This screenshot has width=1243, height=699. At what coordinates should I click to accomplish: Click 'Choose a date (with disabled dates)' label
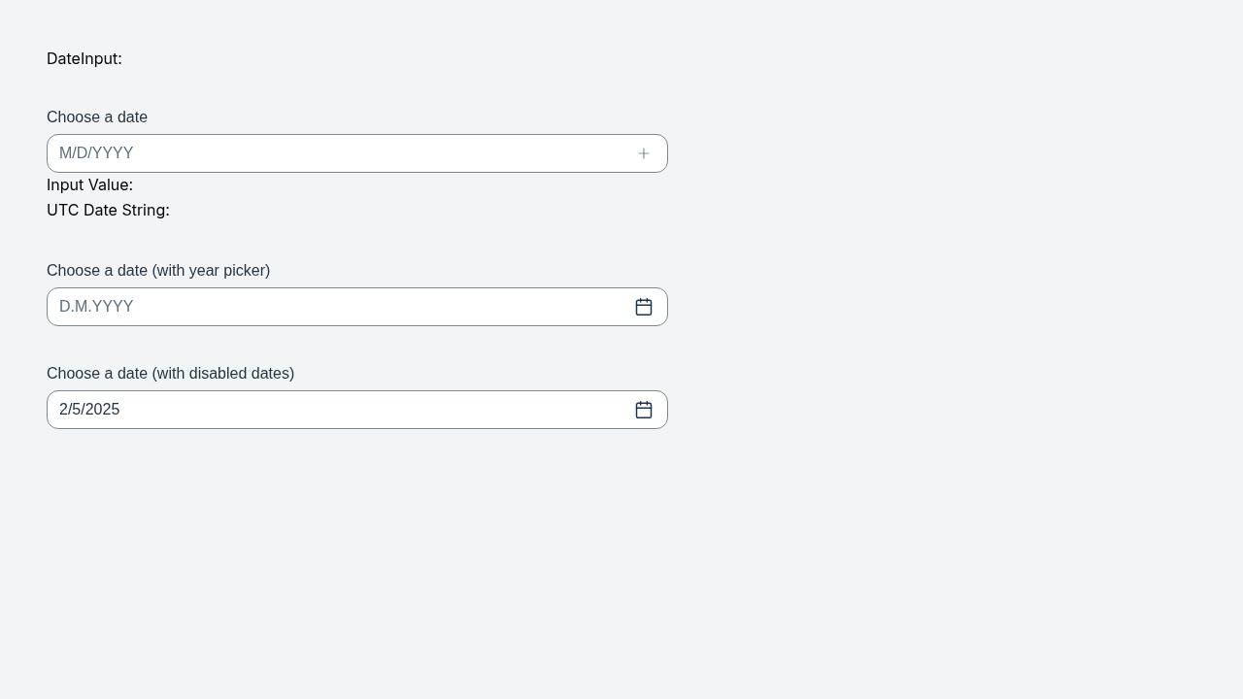[x=170, y=374]
